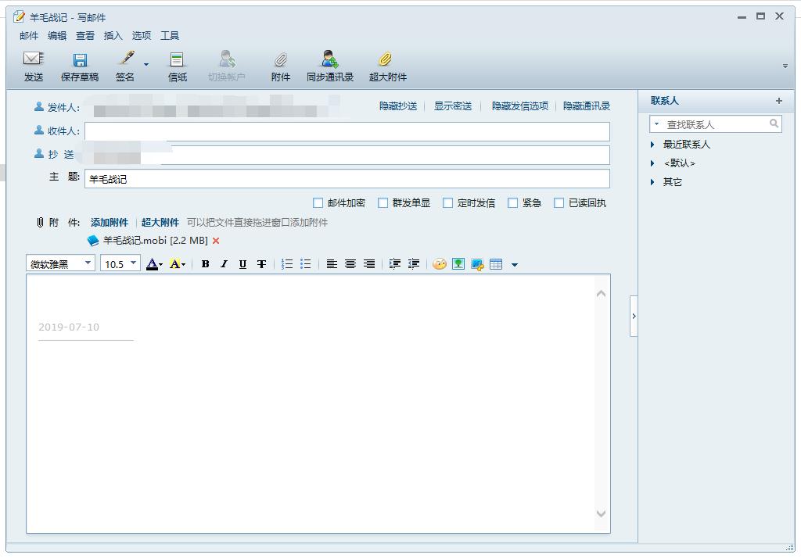Click the 收件人 recipient field
Viewport: 801px width, 558px height.
click(347, 132)
